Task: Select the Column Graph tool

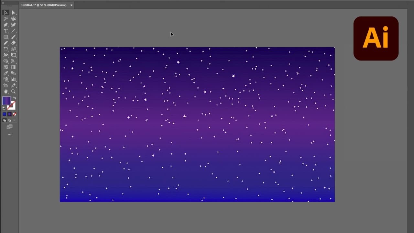Action: point(13,79)
